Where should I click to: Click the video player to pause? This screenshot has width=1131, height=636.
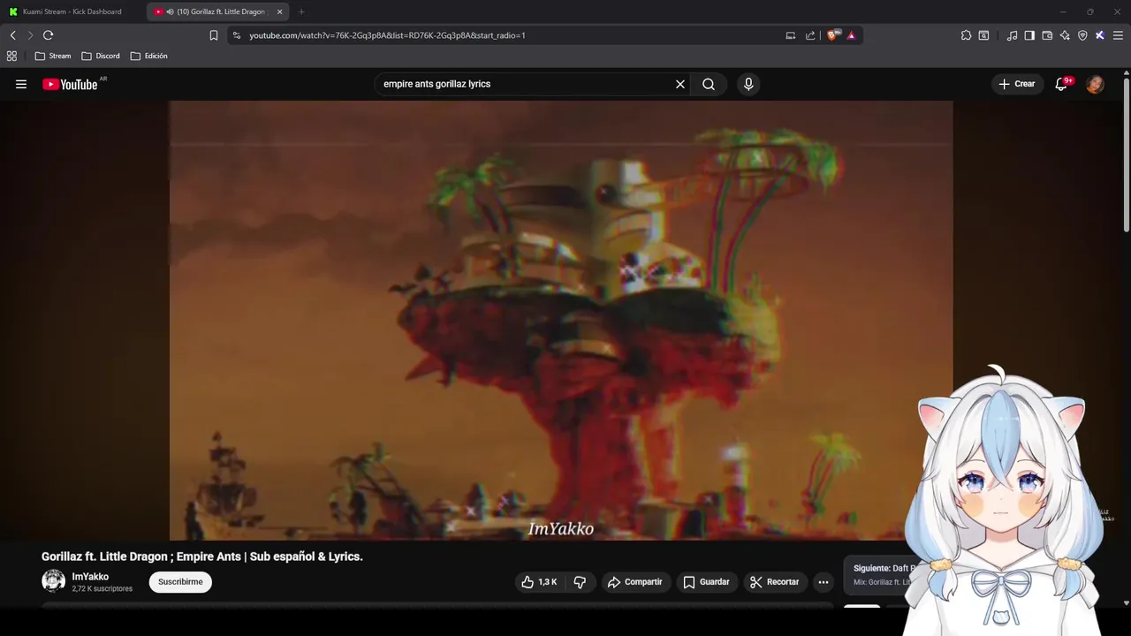click(561, 320)
